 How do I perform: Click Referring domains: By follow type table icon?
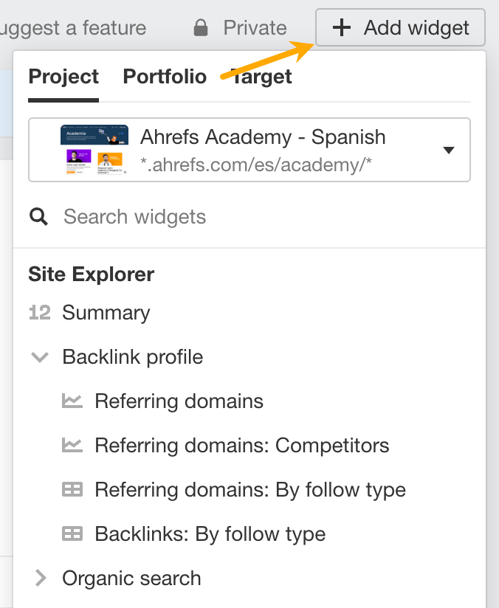point(72,490)
